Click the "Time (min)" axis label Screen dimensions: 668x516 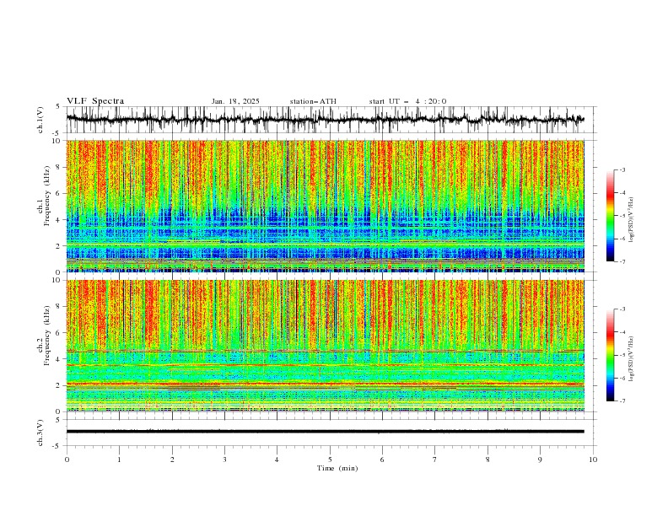337,468
